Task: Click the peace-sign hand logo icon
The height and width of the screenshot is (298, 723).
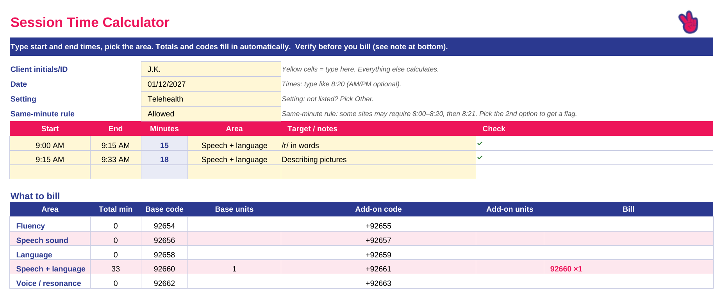Action: click(x=688, y=22)
